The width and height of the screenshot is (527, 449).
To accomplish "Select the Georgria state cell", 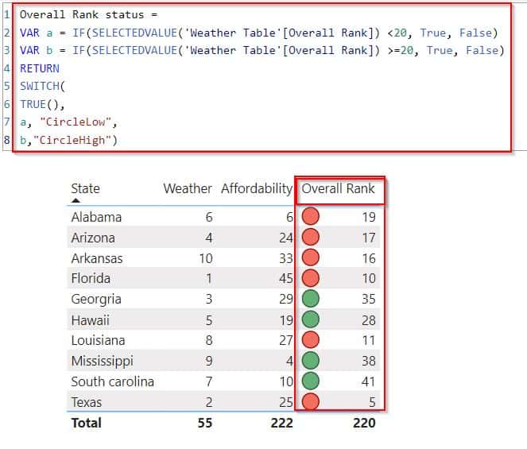I will click(x=96, y=299).
